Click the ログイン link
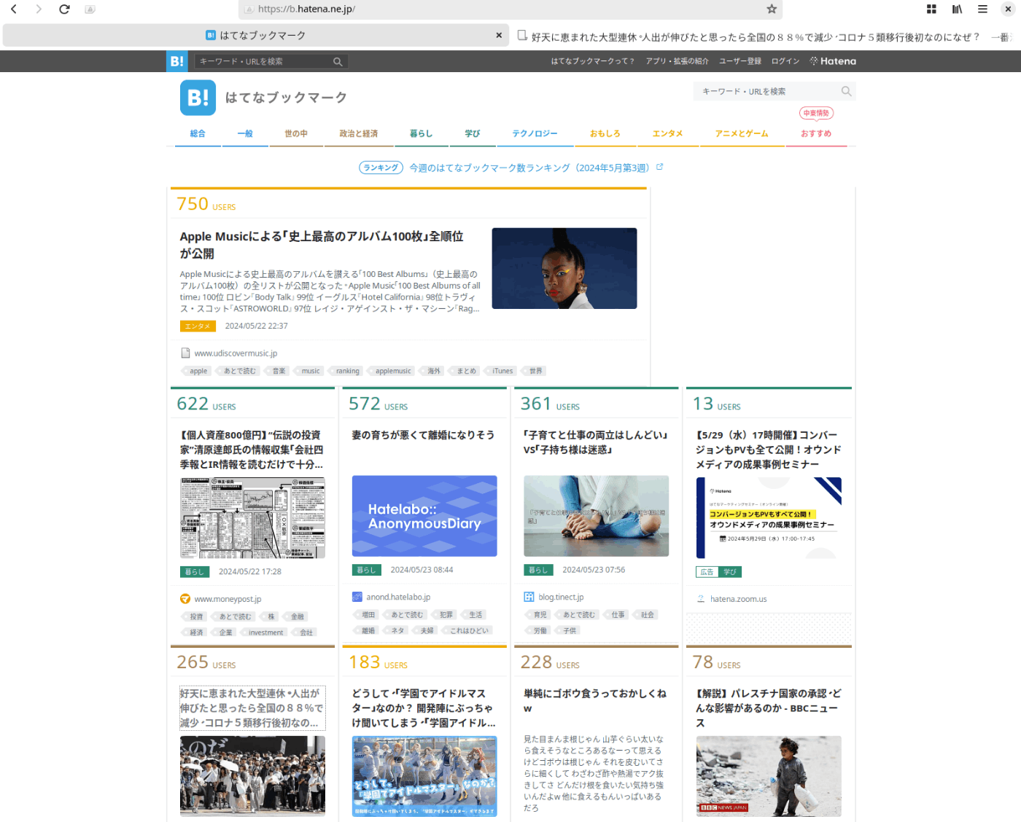This screenshot has width=1021, height=822. (785, 61)
